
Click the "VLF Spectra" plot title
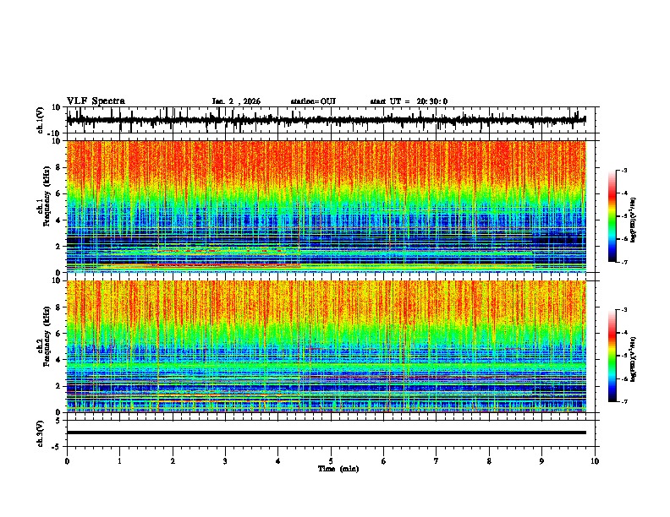tap(96, 101)
